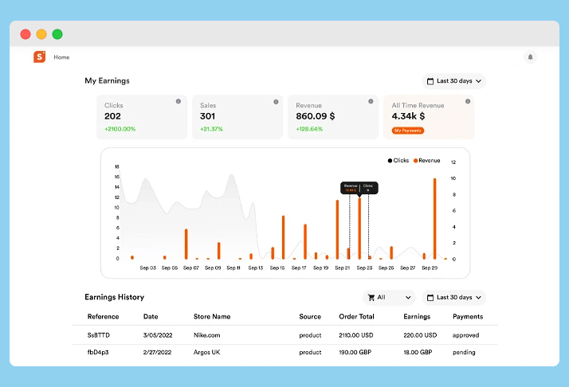This screenshot has width=569, height=387.
Task: Open My Earnings Last 30 days dropdown
Action: pos(454,81)
